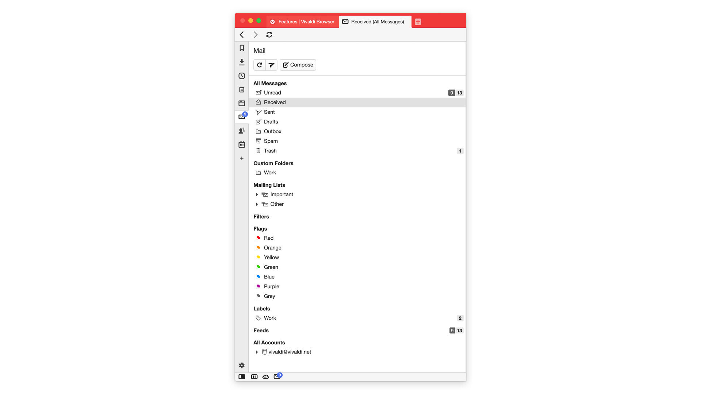
Task: Click the Compose button to write email
Action: pos(297,65)
